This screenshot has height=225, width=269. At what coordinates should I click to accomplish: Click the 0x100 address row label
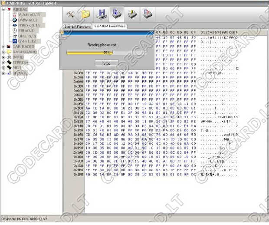tap(79, 108)
